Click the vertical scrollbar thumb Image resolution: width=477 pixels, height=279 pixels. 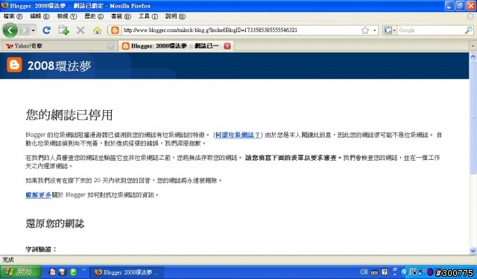coord(473,117)
